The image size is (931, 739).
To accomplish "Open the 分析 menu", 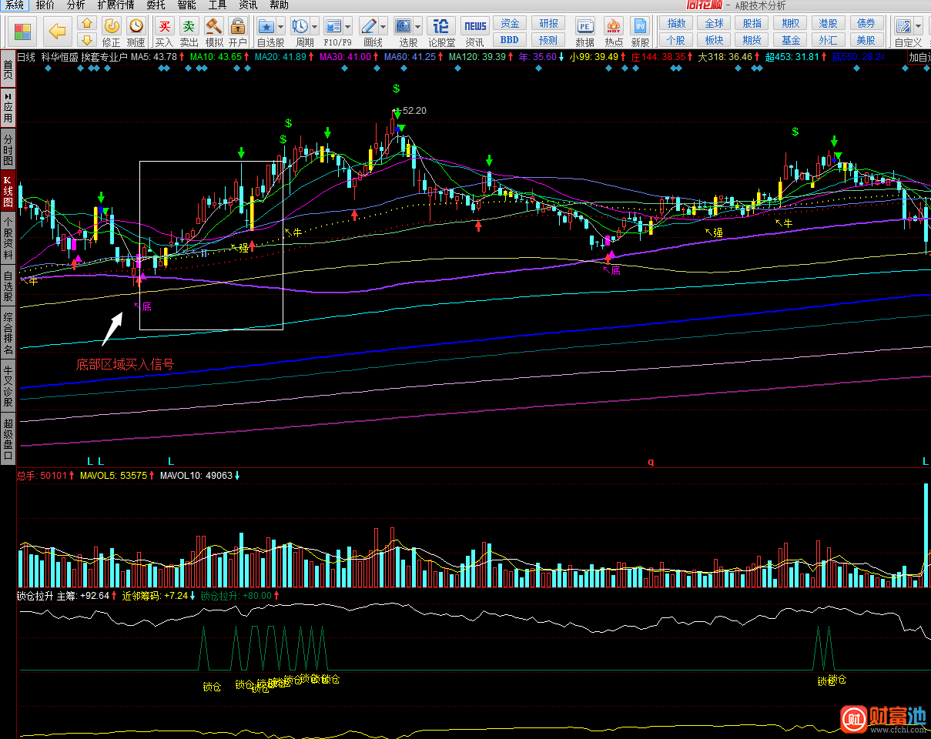I will [x=76, y=5].
